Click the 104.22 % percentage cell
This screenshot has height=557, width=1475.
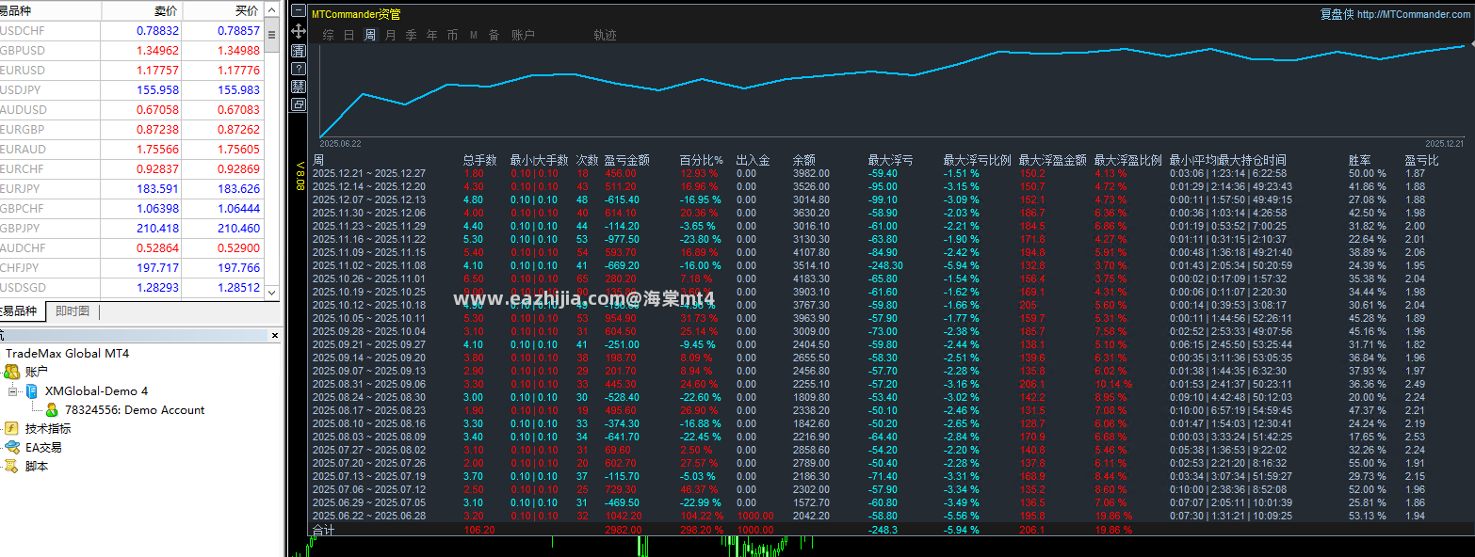click(701, 516)
